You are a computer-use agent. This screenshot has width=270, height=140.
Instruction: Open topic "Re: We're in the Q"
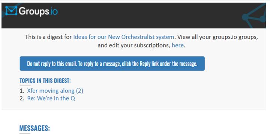[x=51, y=98]
